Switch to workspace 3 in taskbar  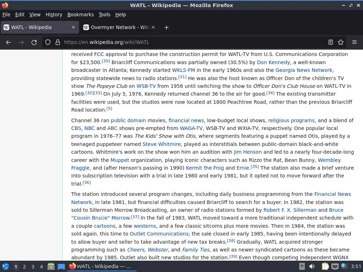pyautogui.click(x=33, y=267)
